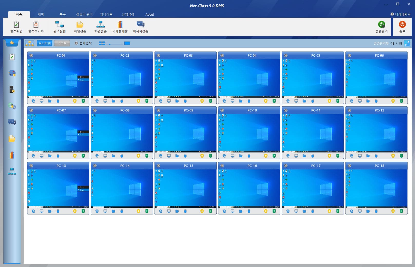
Task: Launch 원격실행 remote execution
Action: pos(59,27)
